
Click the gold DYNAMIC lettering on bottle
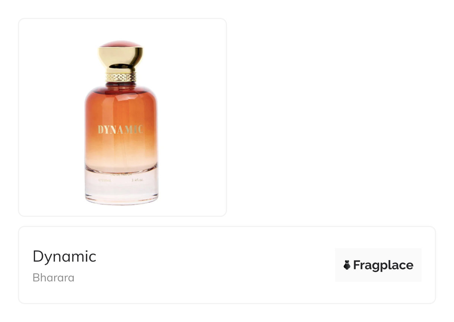(120, 129)
